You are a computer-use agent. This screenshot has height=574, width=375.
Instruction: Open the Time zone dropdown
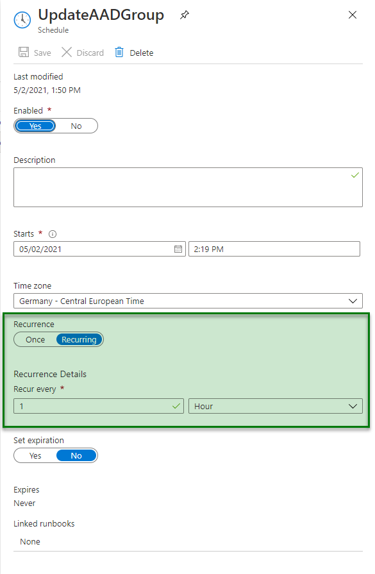[x=188, y=301]
